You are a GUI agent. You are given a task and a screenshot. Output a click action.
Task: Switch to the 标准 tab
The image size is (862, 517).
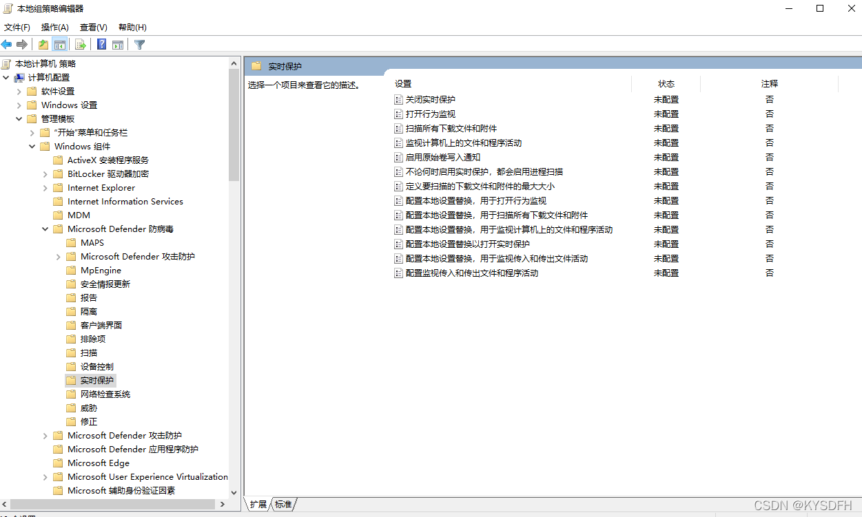click(x=283, y=505)
